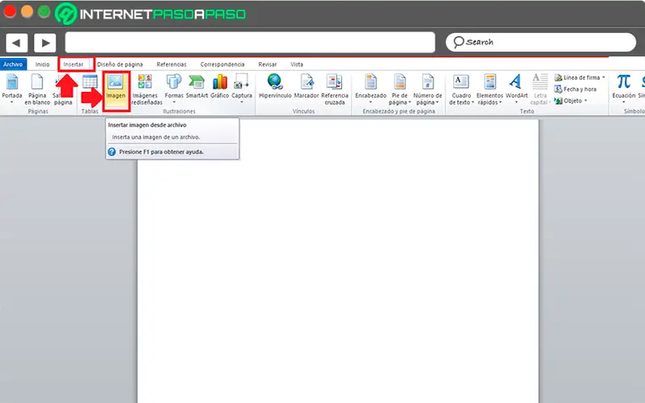Expand the Formas dropdown arrow
The image size is (645, 403).
pos(174,102)
